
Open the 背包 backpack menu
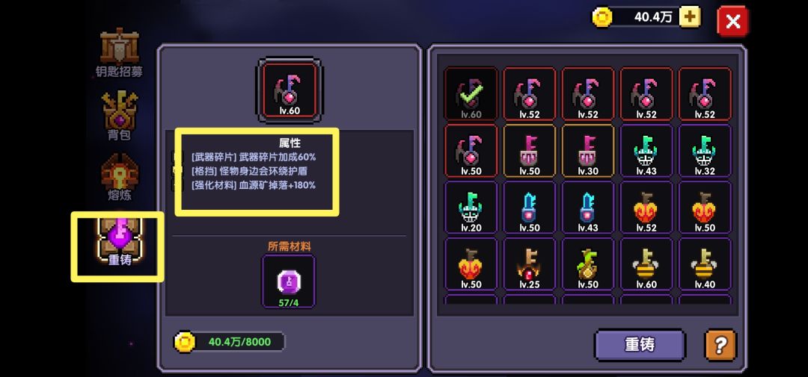(119, 116)
